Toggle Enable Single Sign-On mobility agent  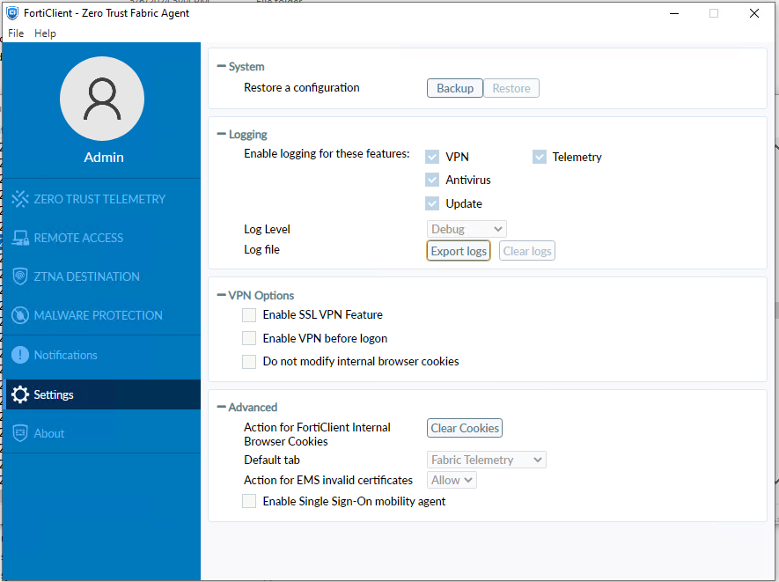coord(250,501)
